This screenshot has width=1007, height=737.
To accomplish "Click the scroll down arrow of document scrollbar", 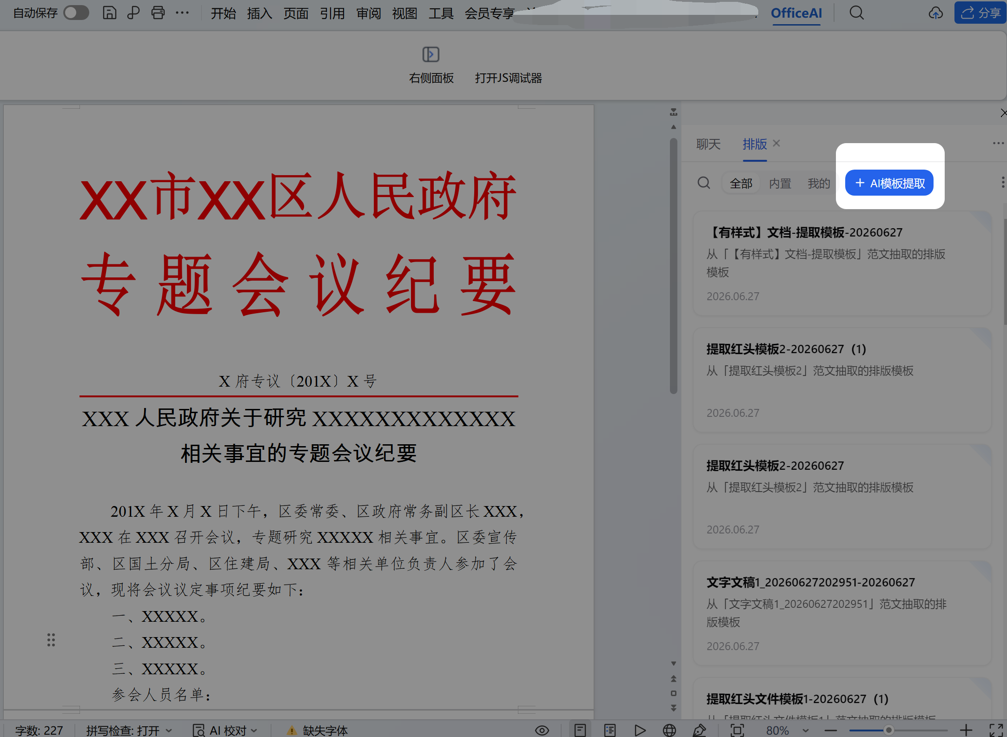I will pos(673,664).
